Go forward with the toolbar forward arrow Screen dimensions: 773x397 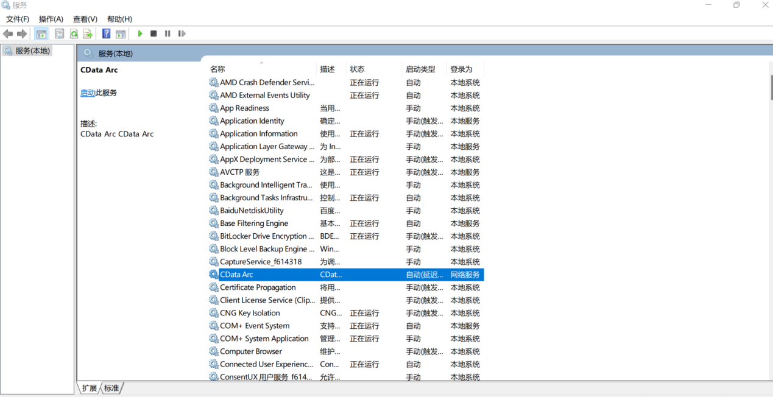(22, 34)
